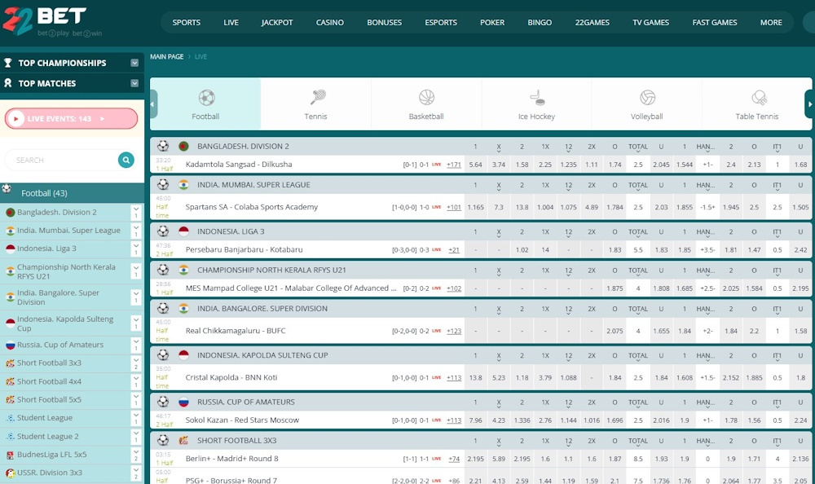Click the Student League sidebar icon

point(10,418)
